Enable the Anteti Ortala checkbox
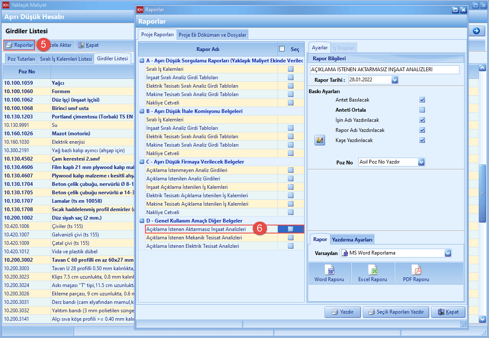This screenshot has width=489, height=338. 422,110
